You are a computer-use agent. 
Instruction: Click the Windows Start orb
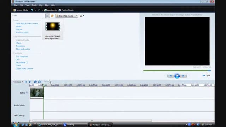coord(16,125)
